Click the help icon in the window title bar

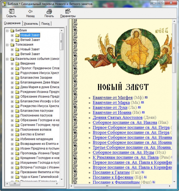(x=4, y=4)
